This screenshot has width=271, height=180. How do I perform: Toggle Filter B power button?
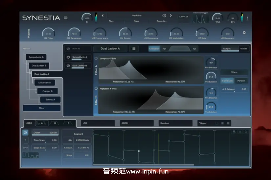tap(96, 88)
